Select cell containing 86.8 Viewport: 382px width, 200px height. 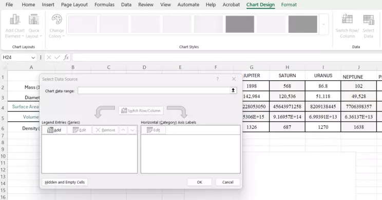tap(323, 86)
